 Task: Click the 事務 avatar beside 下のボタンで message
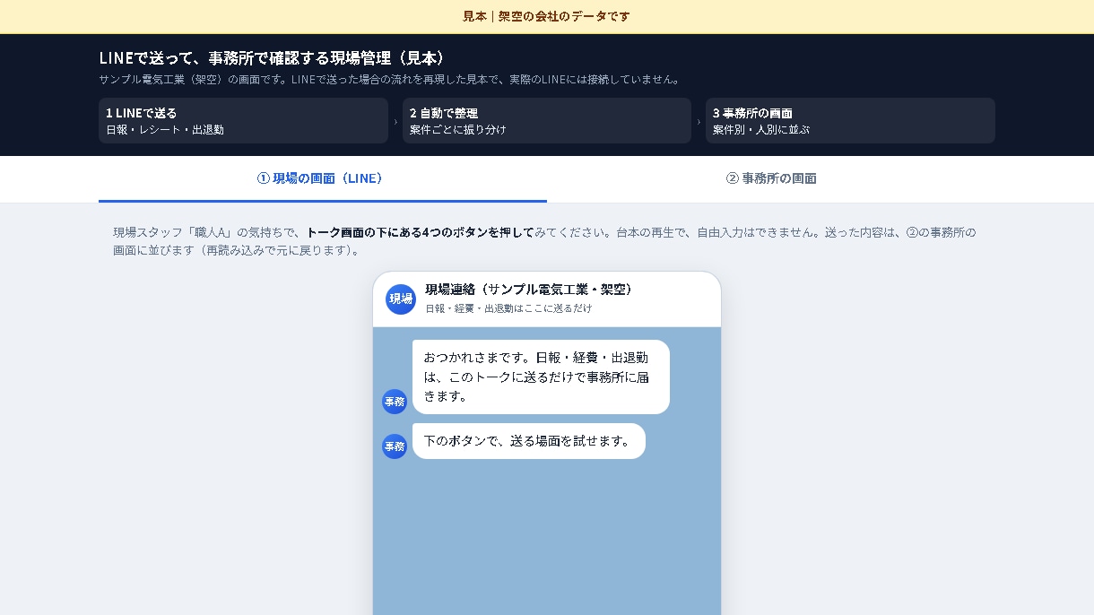click(395, 446)
